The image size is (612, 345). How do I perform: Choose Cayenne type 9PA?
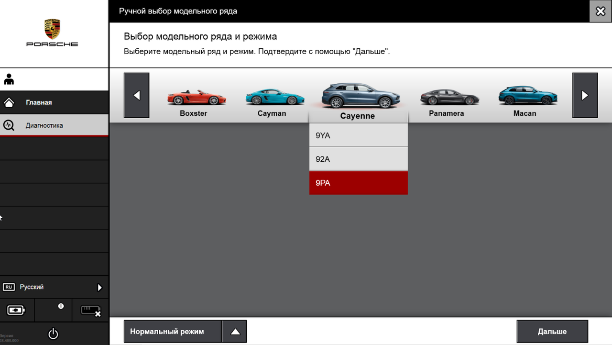tap(359, 183)
